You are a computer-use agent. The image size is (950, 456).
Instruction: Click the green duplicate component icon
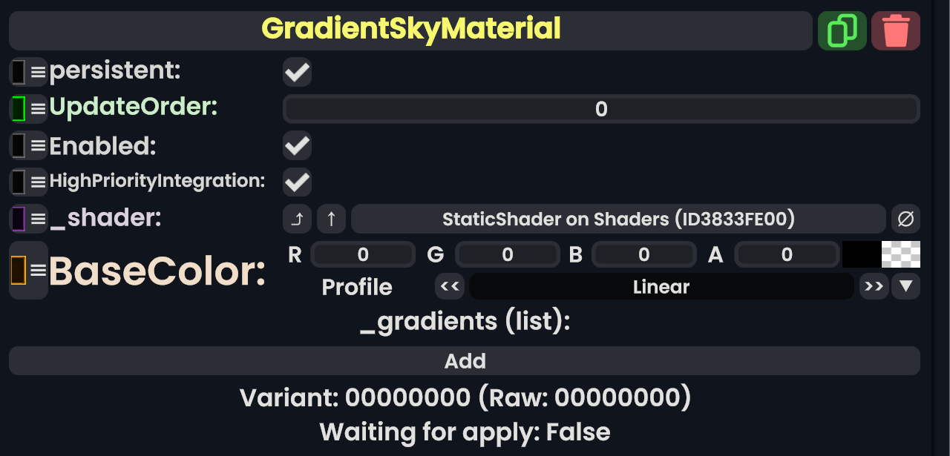pos(842,31)
